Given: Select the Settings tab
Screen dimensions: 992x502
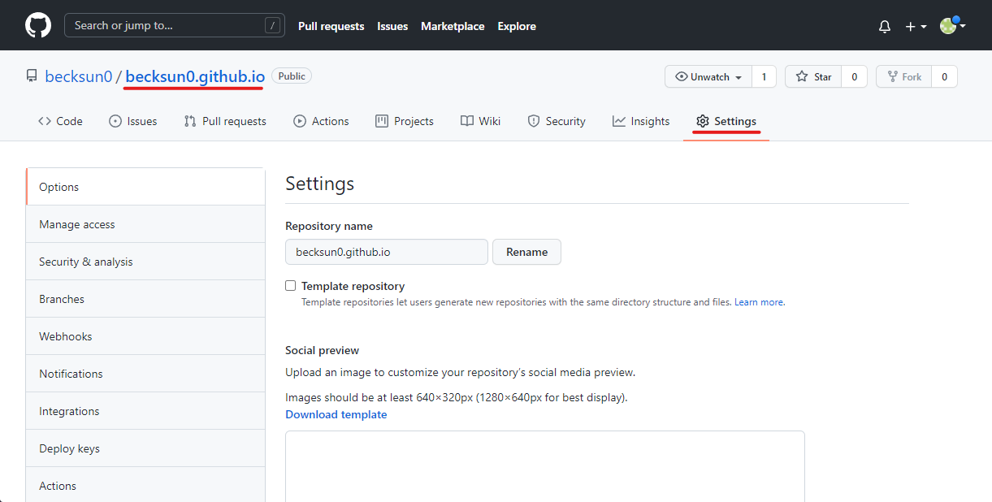Looking at the screenshot, I should pyautogui.click(x=726, y=121).
